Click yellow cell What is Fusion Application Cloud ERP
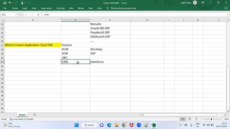Screen dimensions: 230x129 33,45
